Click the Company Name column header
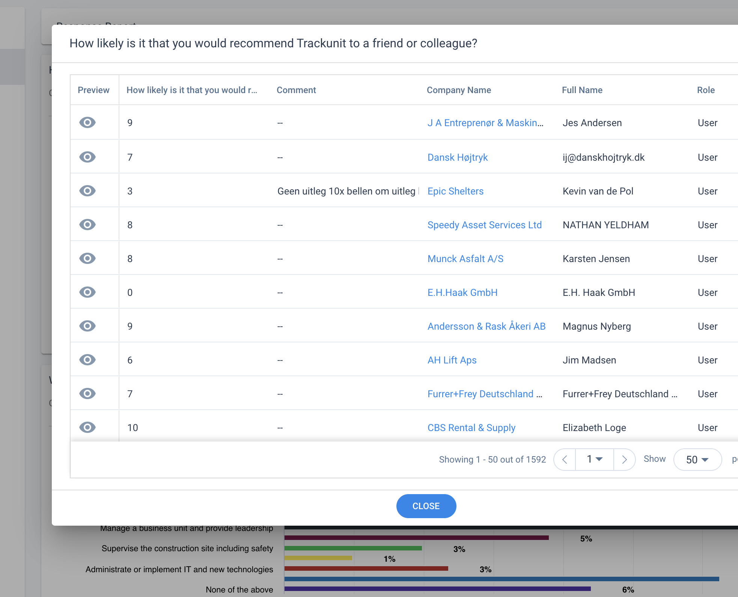The image size is (738, 597). coord(459,90)
